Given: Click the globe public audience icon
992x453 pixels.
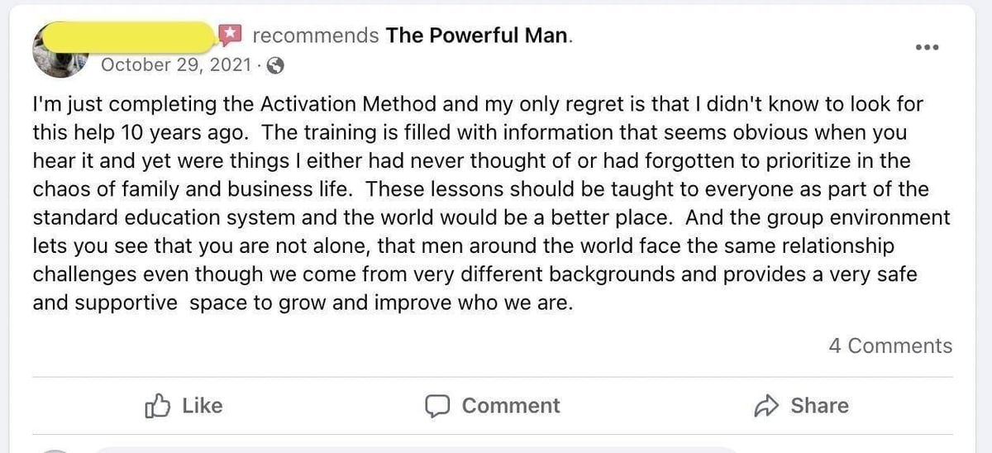Looking at the screenshot, I should (277, 64).
